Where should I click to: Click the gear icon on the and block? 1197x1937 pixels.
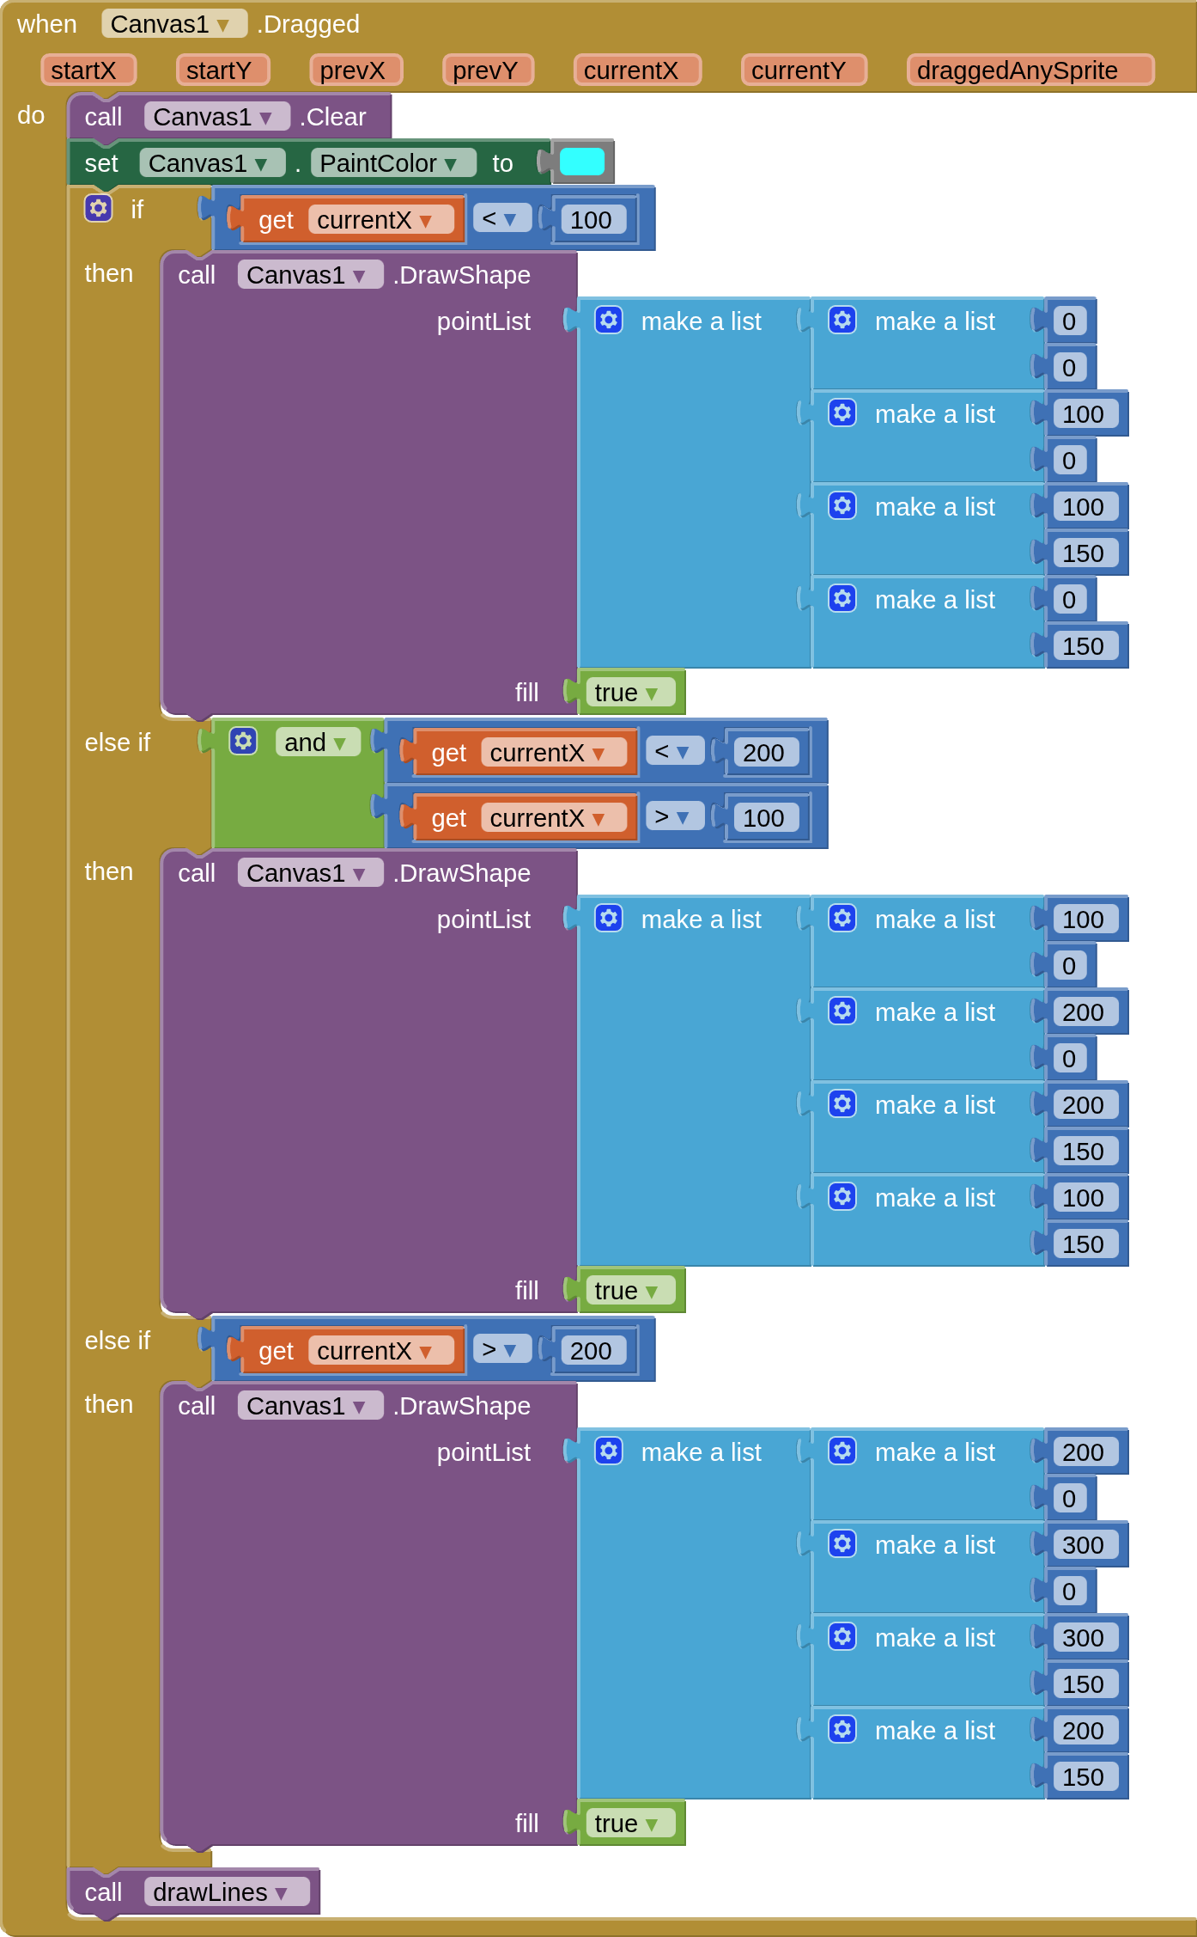tap(244, 741)
